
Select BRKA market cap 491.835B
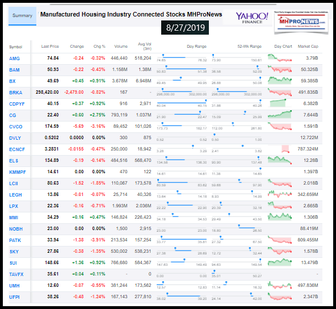308,92
